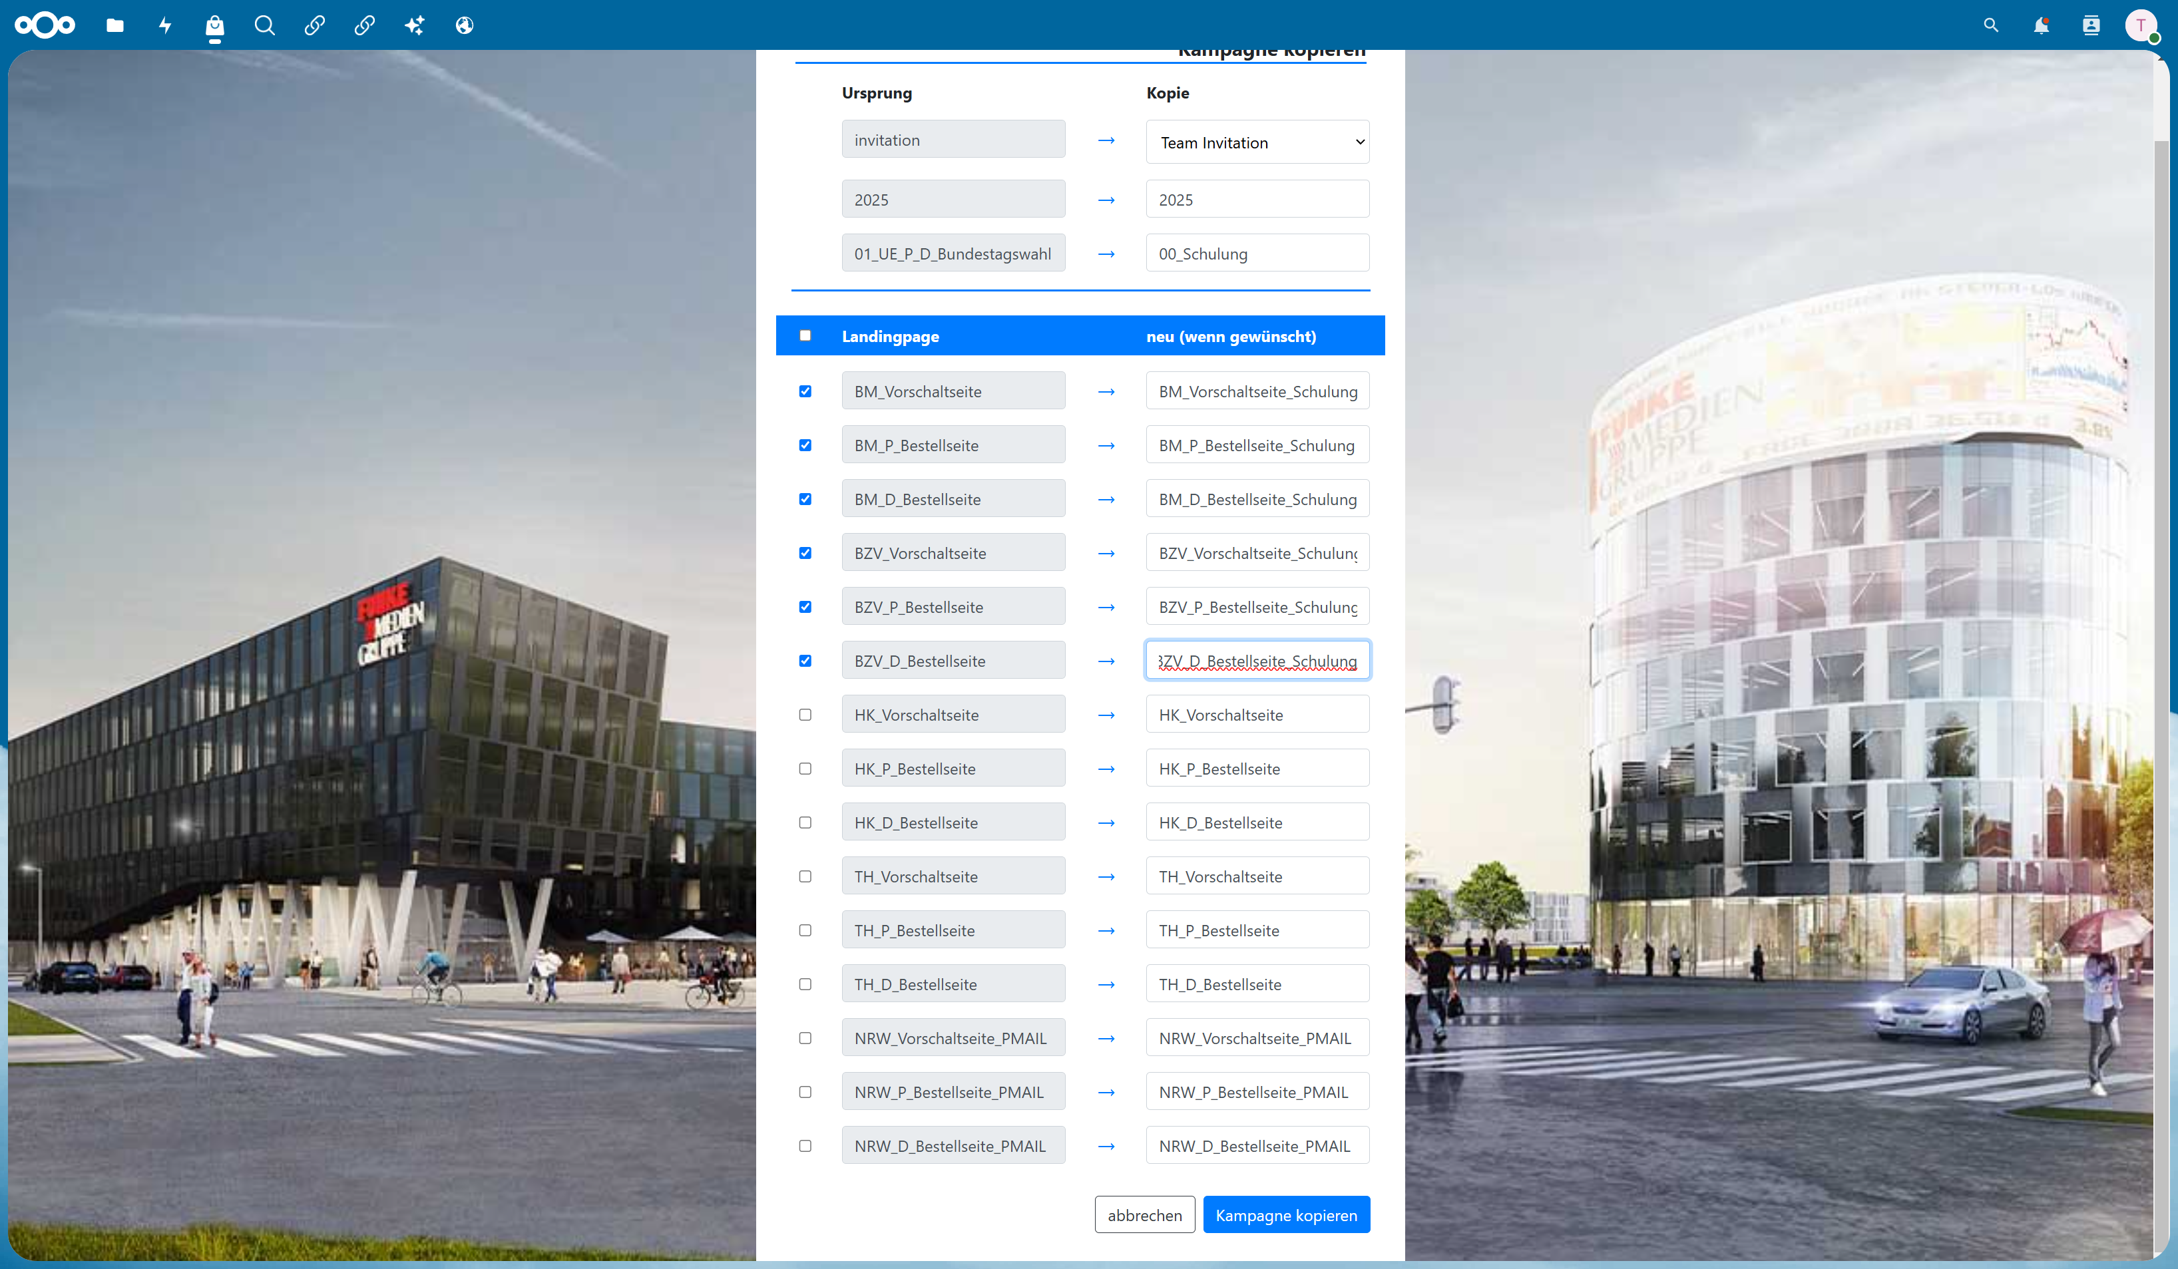Uncheck the BM_P_Bestellseite checkbox
The height and width of the screenshot is (1269, 2178).
pos(805,445)
